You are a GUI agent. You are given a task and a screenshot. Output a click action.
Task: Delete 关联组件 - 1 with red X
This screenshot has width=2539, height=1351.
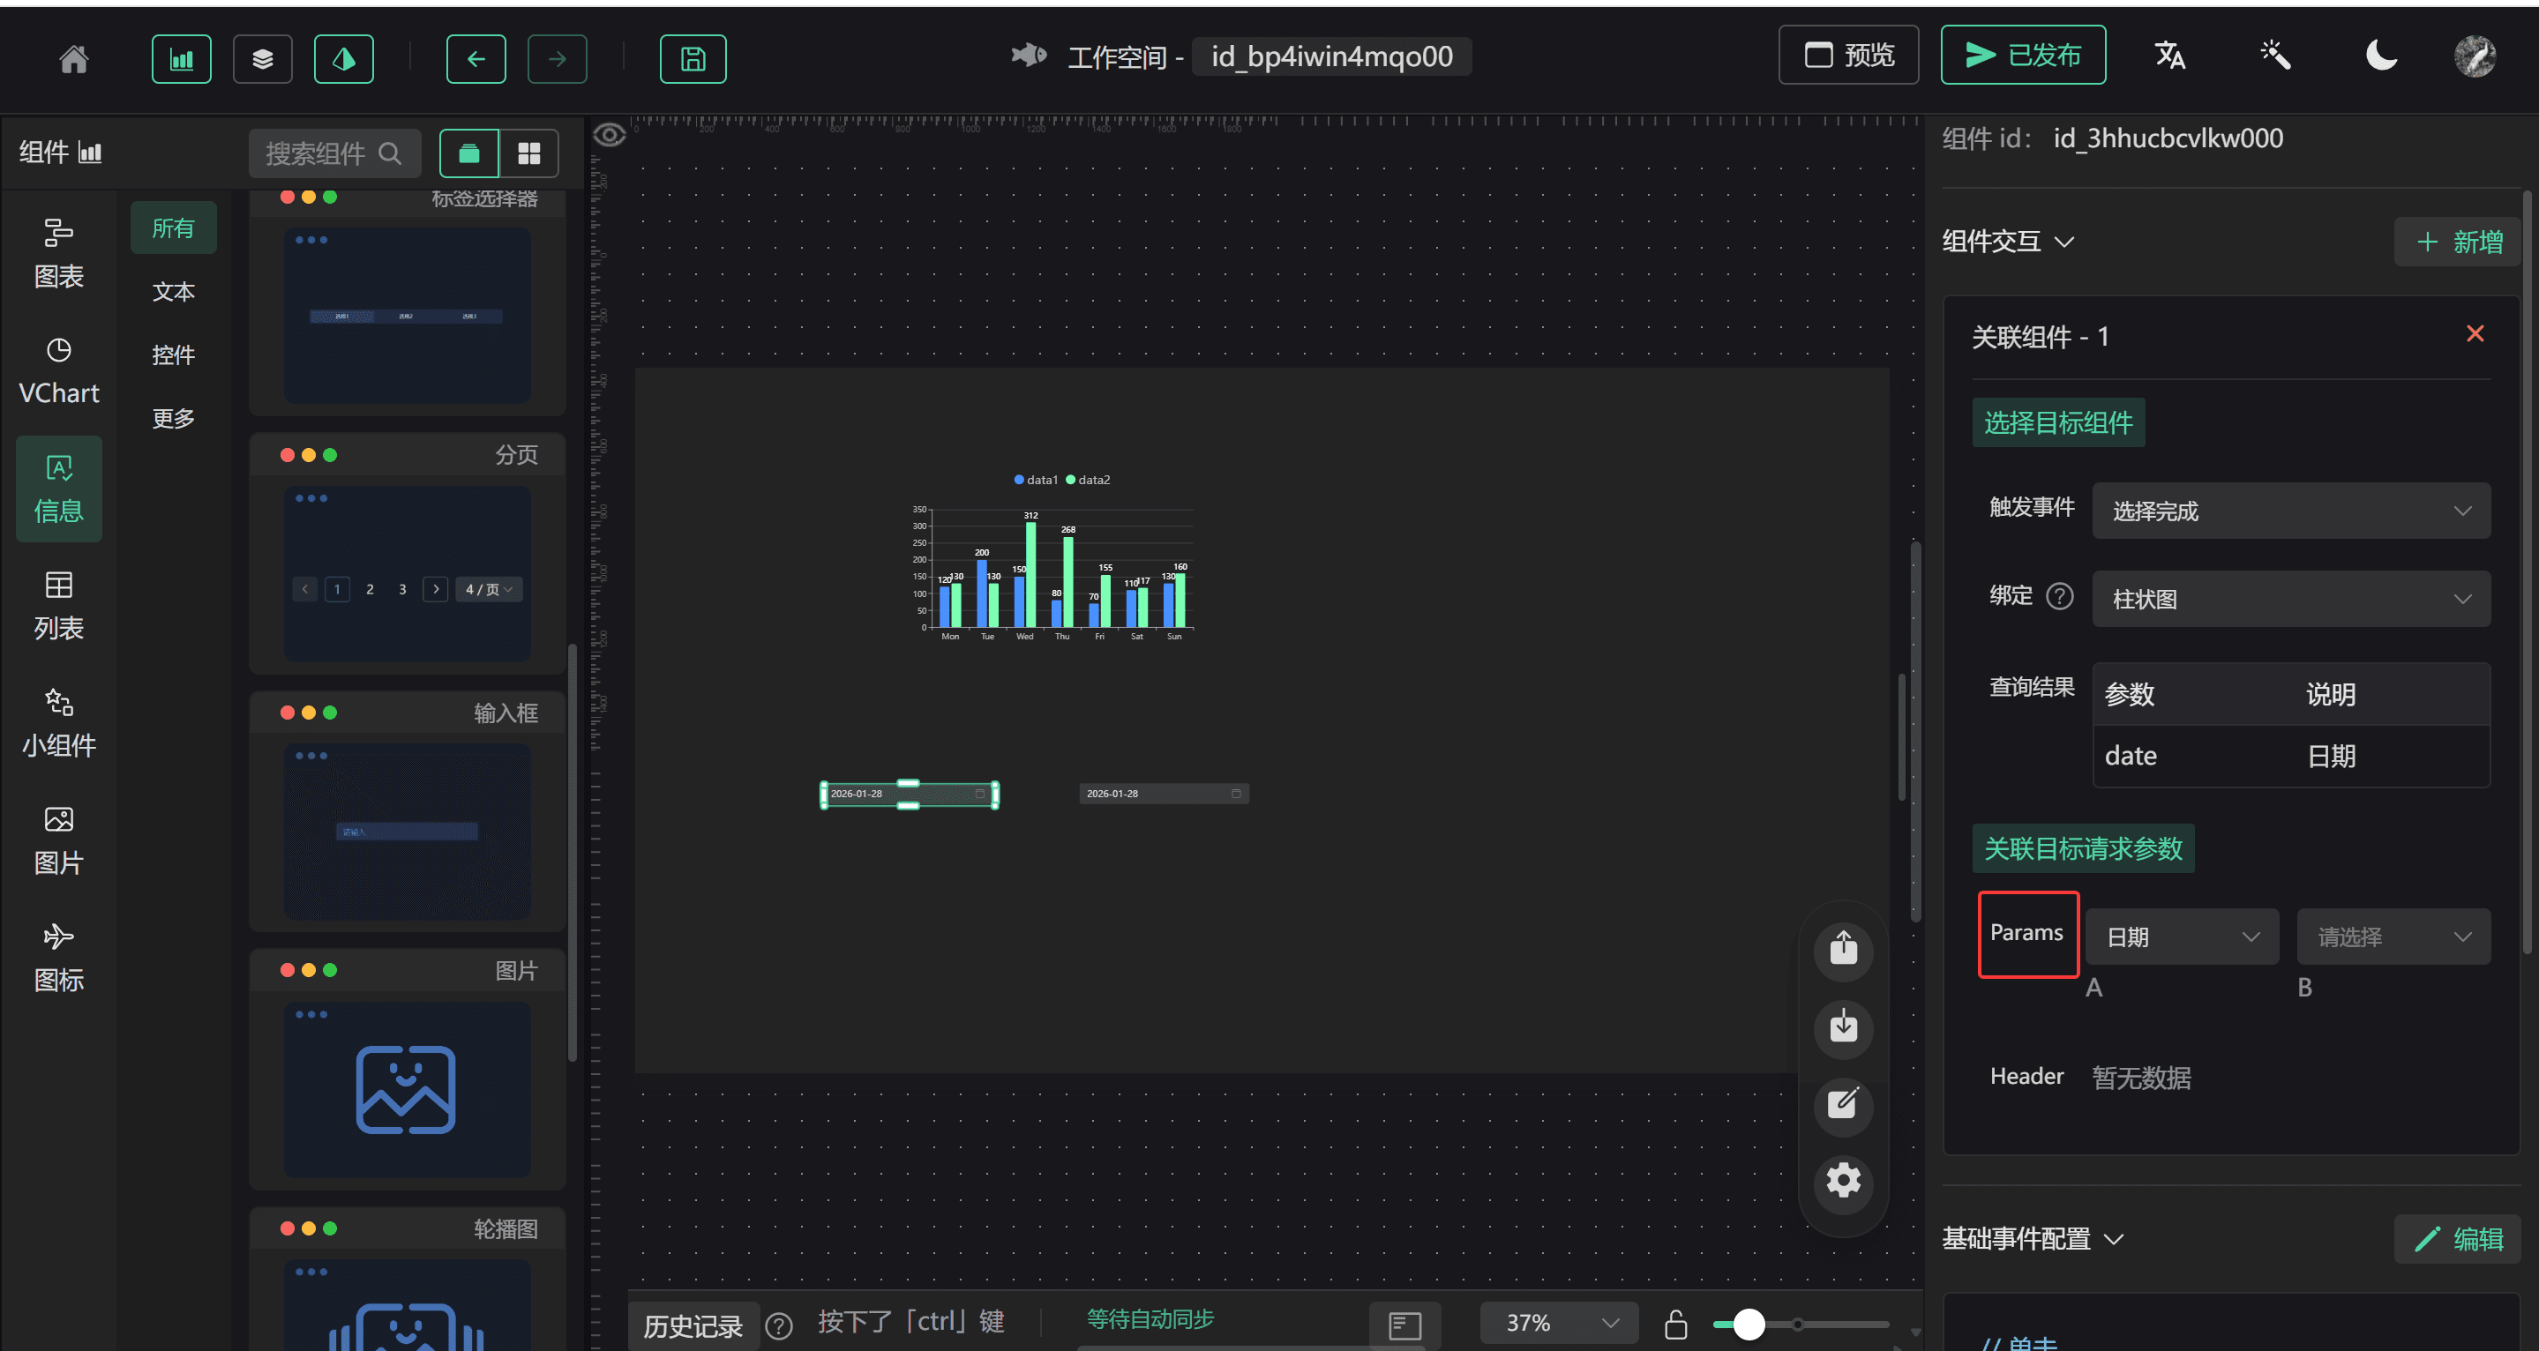tap(2475, 334)
